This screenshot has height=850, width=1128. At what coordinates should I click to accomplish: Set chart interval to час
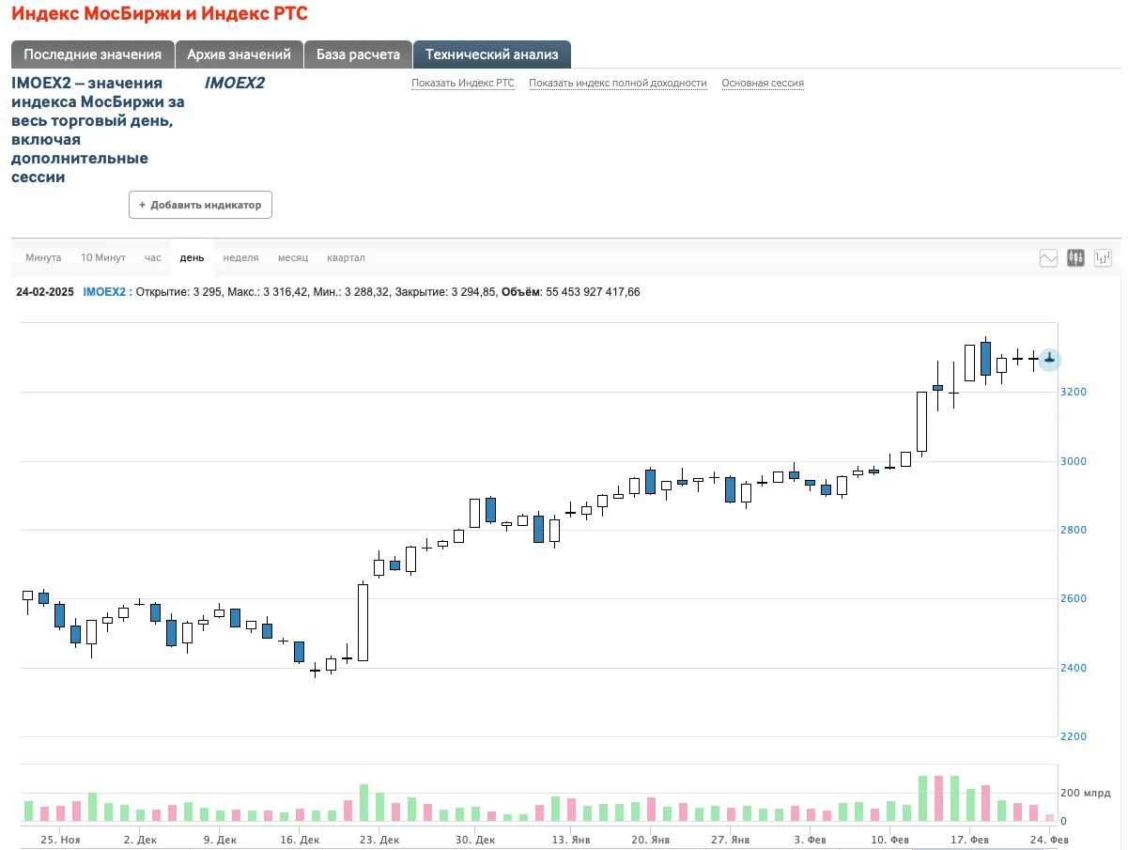click(x=153, y=257)
